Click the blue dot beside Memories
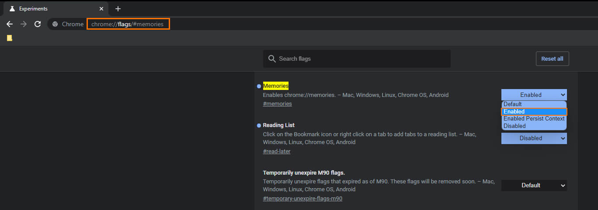Screen dimensions: 598x210 [x=259, y=86]
